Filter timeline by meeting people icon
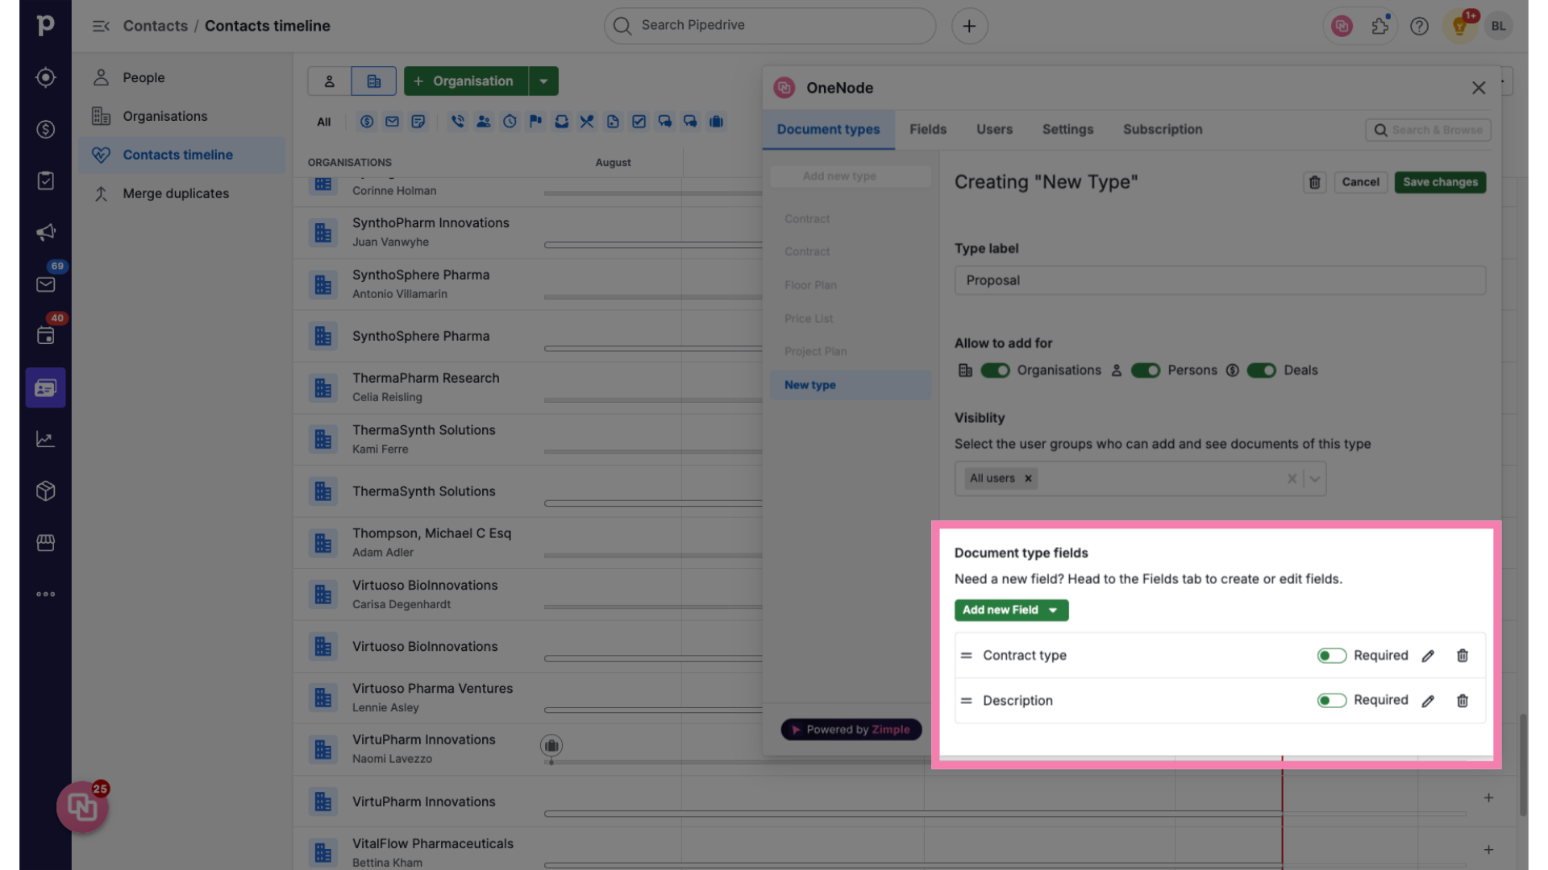Image resolution: width=1548 pixels, height=870 pixels. (484, 122)
